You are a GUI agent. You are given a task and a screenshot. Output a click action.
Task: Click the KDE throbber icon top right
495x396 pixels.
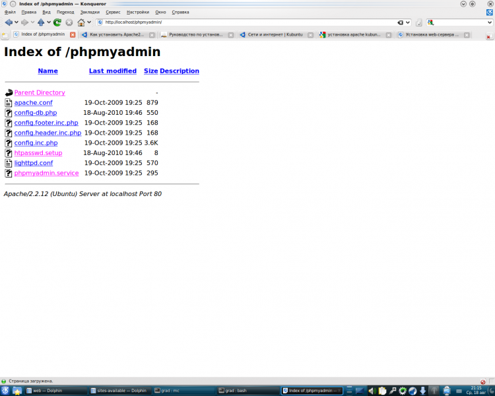coord(490,13)
